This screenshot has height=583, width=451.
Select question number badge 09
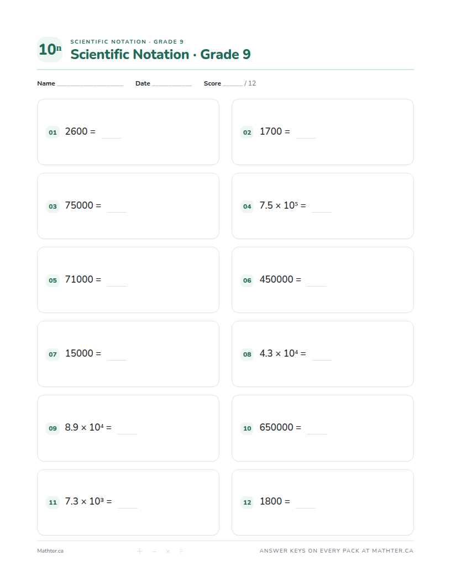click(53, 428)
